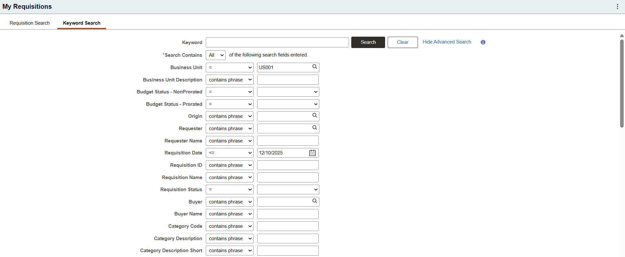
Task: Open the Requester lookup magnifier
Action: [314, 128]
